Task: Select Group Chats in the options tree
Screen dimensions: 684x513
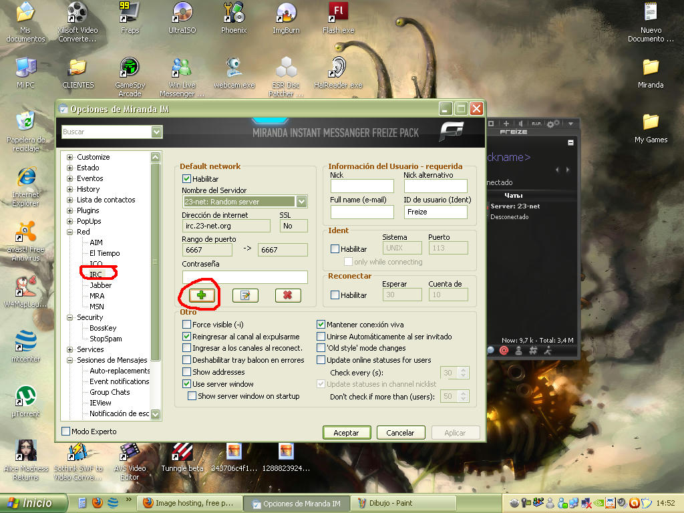Action: point(110,392)
